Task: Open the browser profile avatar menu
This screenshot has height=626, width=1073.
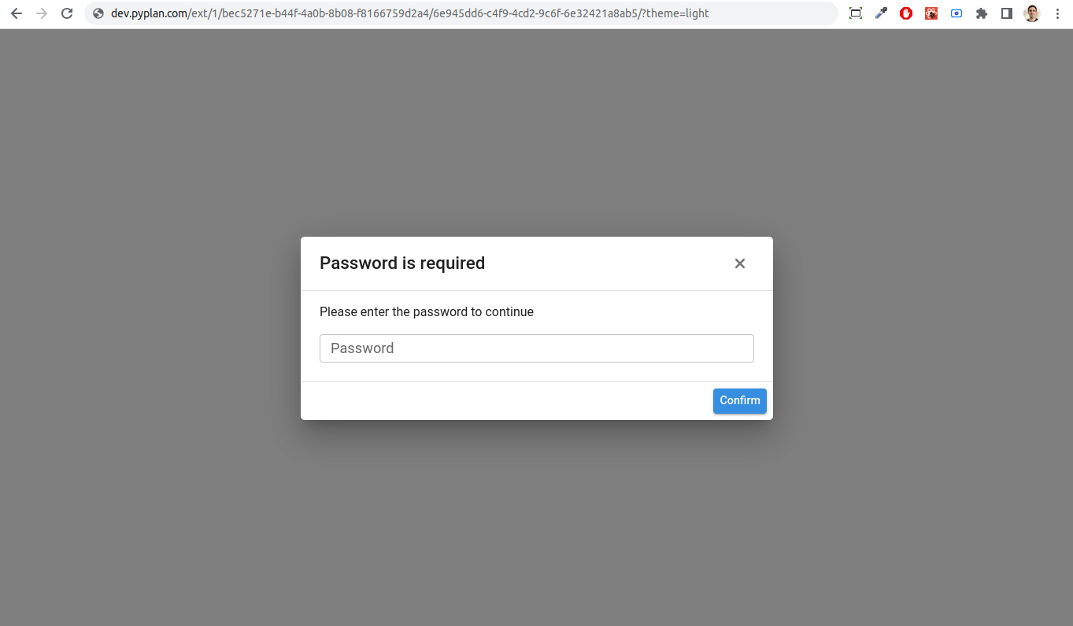Action: tap(1032, 13)
